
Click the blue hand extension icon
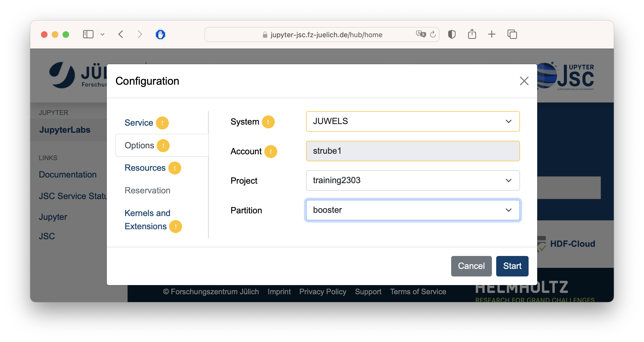160,35
